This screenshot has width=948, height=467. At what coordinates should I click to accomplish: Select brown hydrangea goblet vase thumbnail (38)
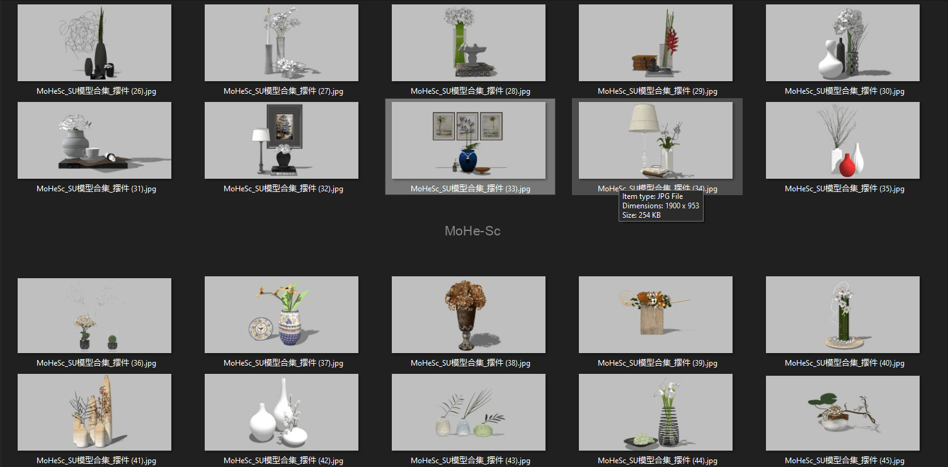(469, 315)
